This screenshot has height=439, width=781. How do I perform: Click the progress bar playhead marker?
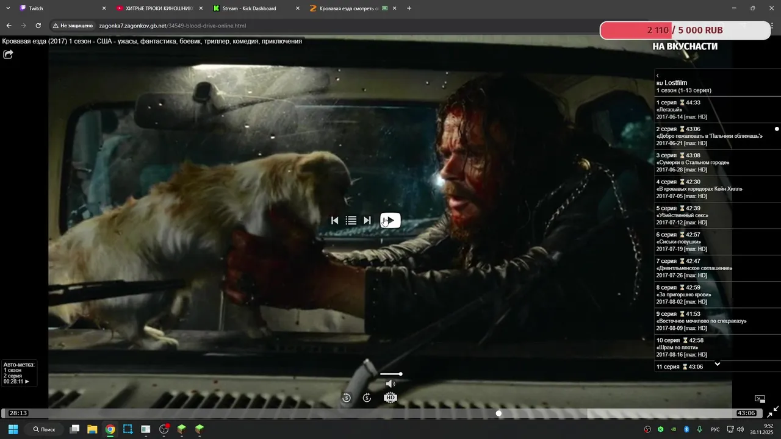coord(498,413)
